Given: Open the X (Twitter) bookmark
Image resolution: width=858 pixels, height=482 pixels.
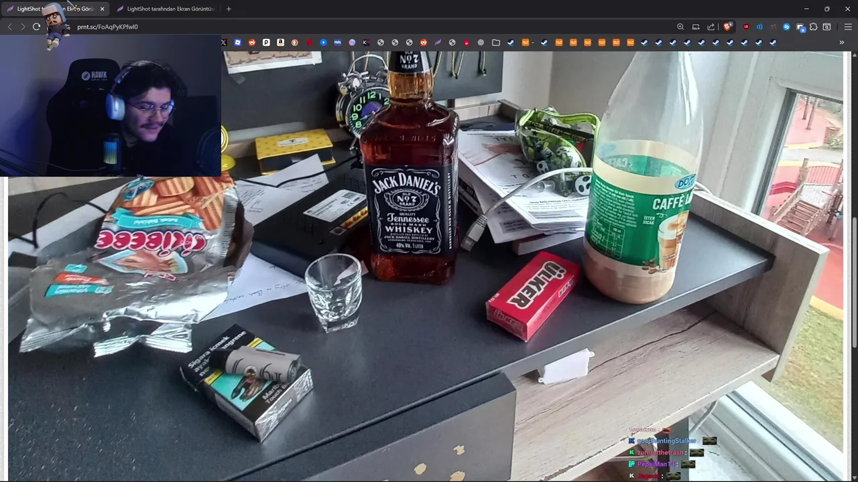Looking at the screenshot, I should pyautogui.click(x=223, y=42).
